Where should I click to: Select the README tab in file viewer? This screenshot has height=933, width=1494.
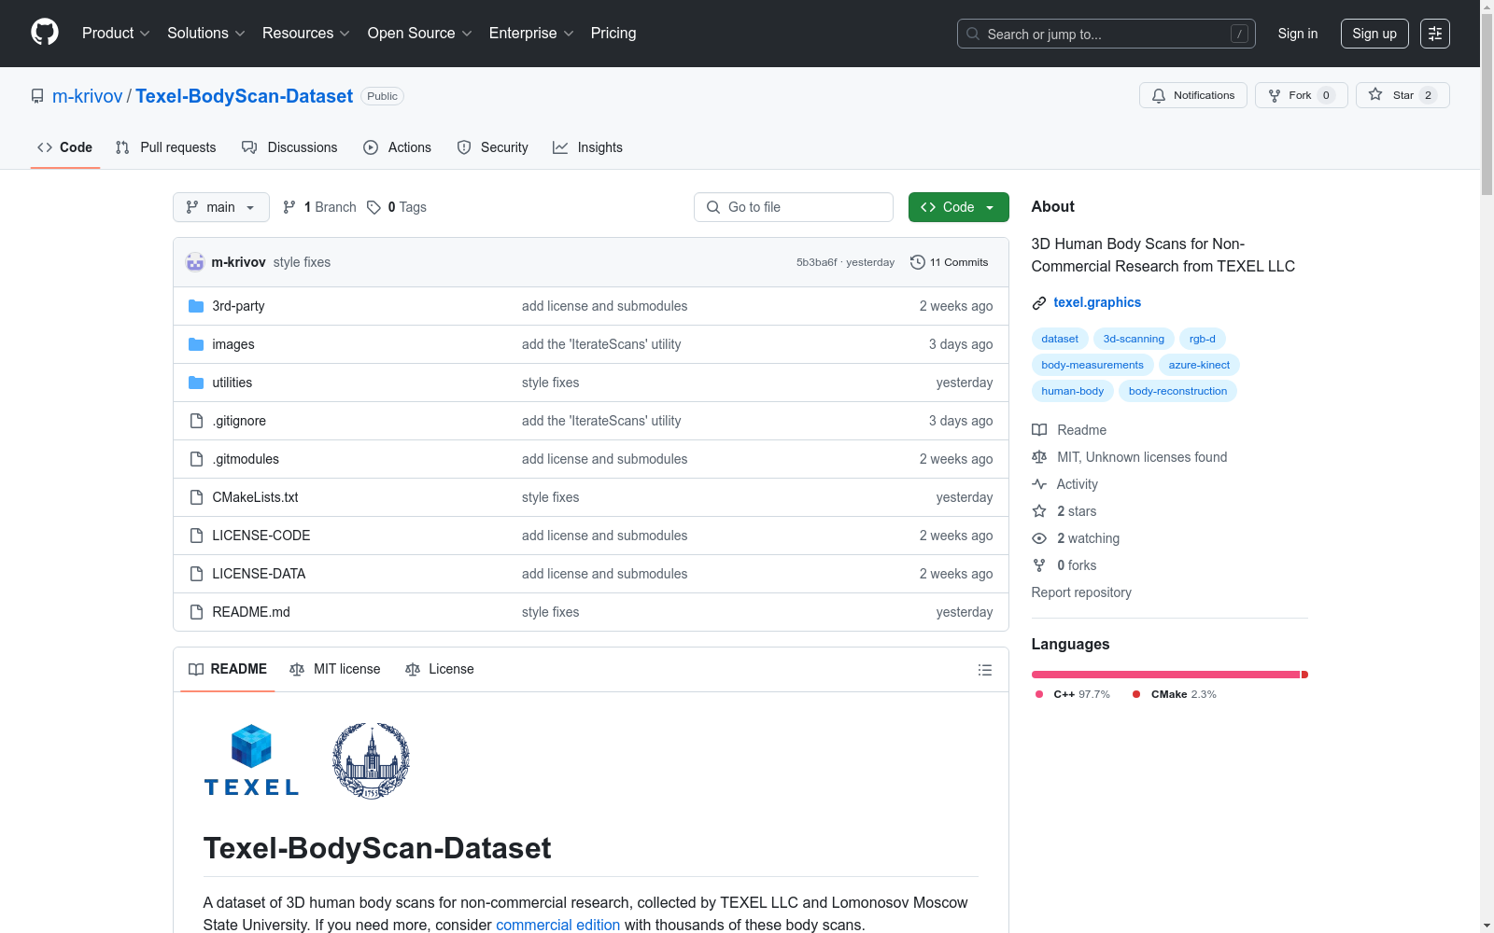pos(228,670)
